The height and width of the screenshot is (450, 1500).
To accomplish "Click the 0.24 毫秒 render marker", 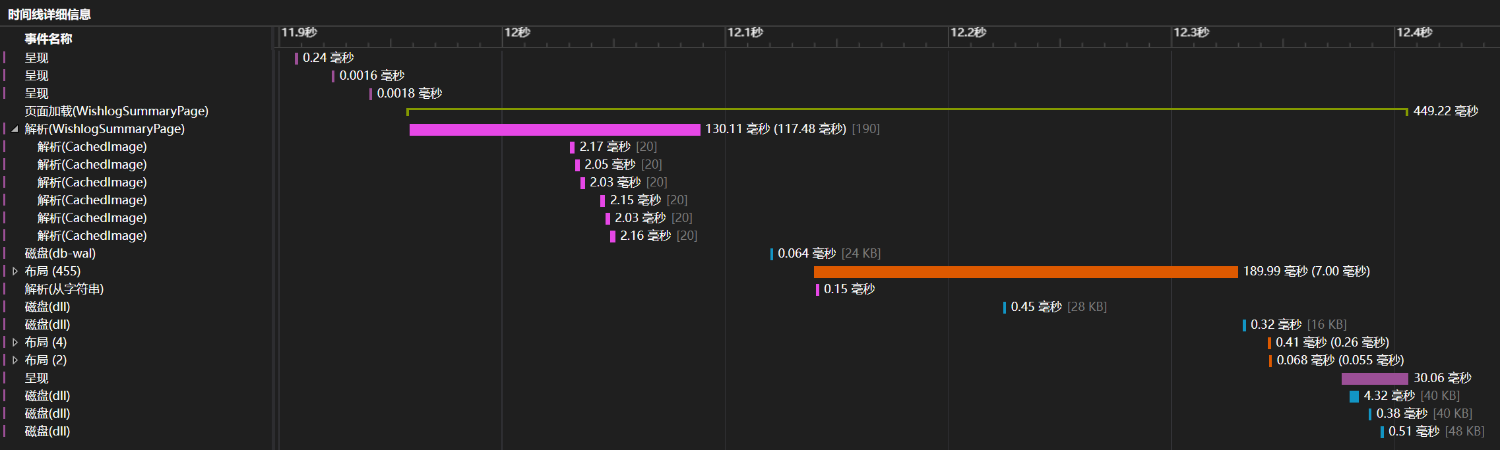I will [296, 59].
